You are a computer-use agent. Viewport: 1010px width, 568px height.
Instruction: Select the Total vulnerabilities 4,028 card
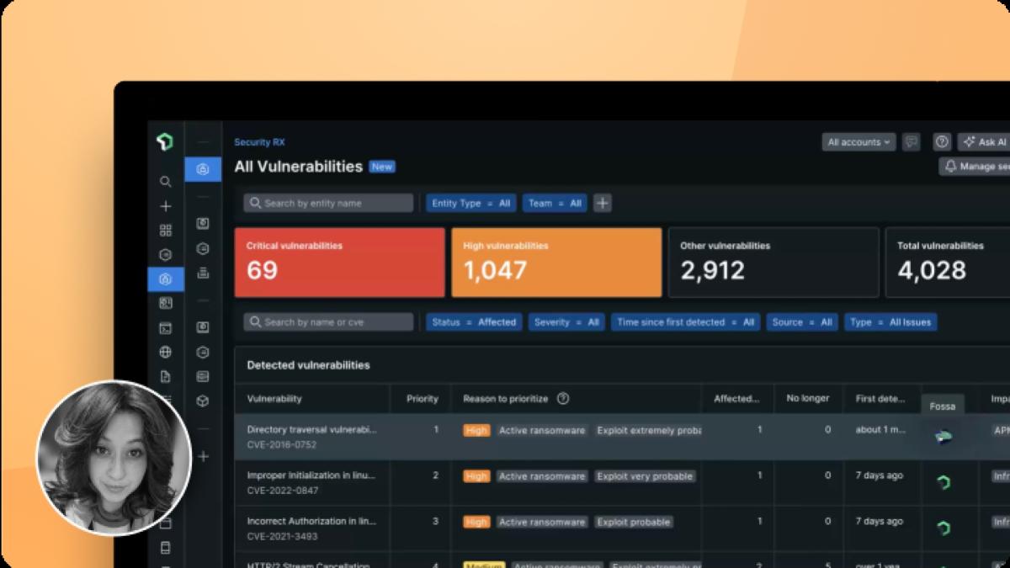coord(948,263)
